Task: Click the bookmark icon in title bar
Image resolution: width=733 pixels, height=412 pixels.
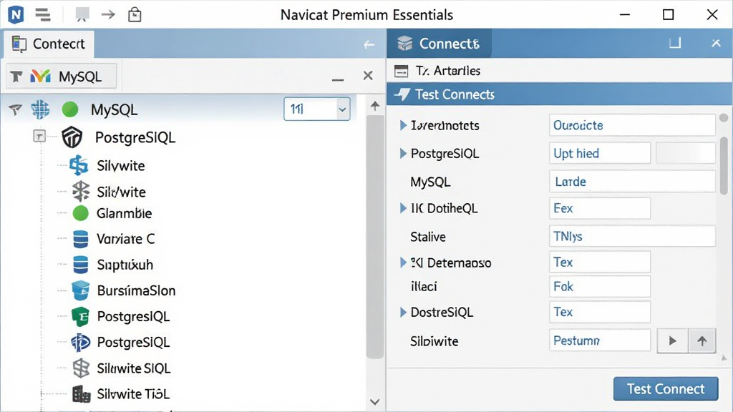Action: 82,15
